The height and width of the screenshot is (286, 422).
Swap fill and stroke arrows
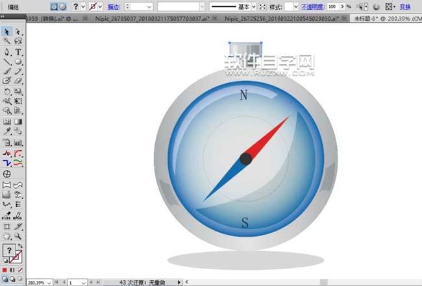point(20,246)
